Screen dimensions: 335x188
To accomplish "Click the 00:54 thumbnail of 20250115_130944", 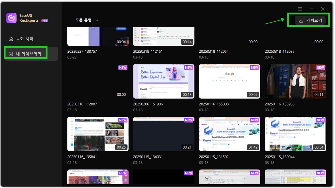I will tap(295, 134).
